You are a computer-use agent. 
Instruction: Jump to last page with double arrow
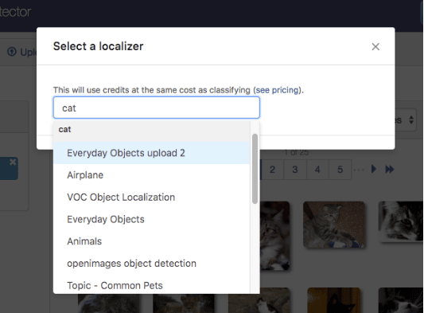[x=390, y=170]
